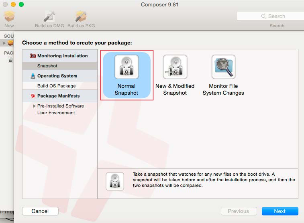Click the red Package Manifests header icon
Screen dimensions: 304x223
[33, 96]
